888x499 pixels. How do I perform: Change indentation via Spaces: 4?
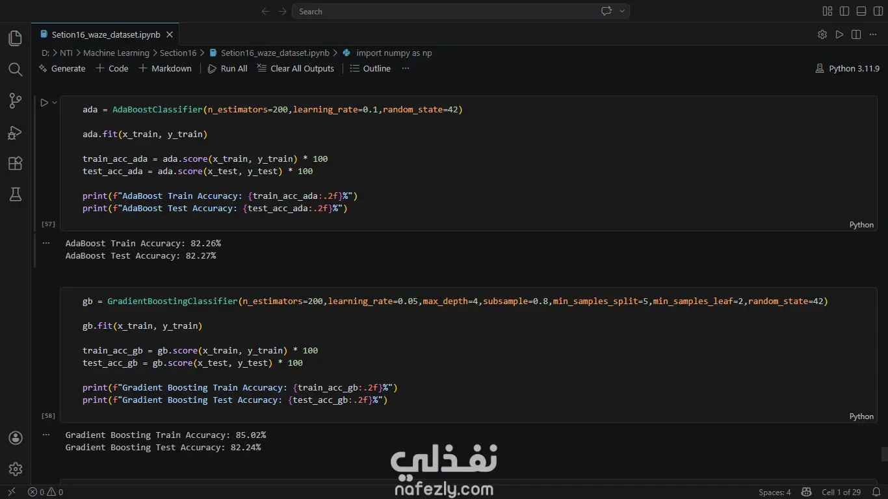point(775,492)
